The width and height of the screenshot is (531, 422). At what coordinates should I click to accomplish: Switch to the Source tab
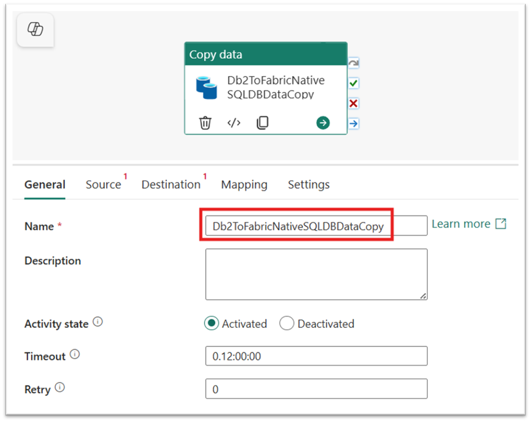[103, 185]
